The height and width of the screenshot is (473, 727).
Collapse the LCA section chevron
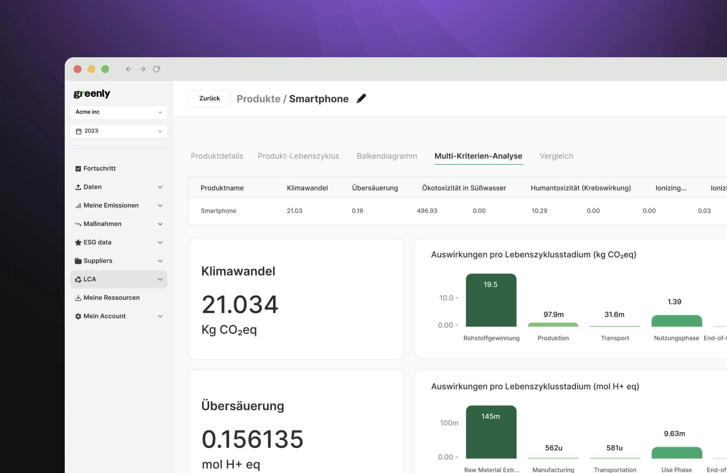[x=160, y=279]
